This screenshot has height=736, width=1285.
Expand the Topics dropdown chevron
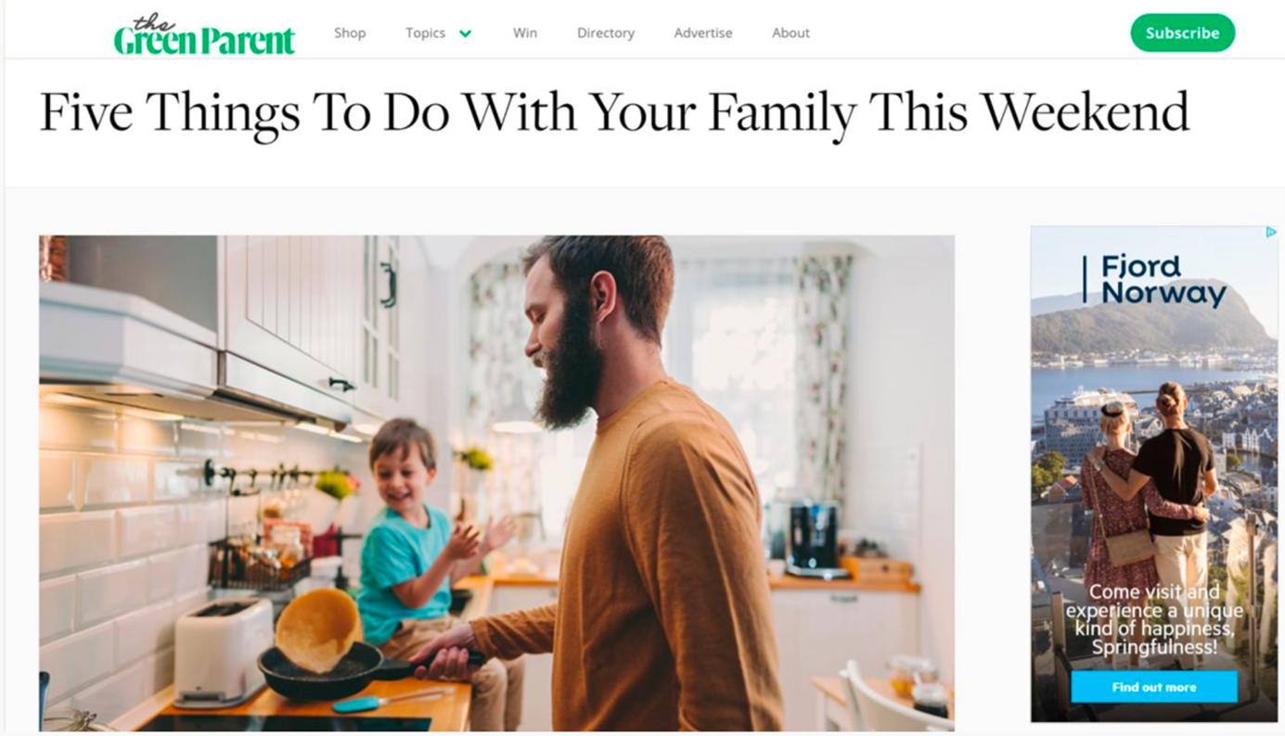pos(466,33)
